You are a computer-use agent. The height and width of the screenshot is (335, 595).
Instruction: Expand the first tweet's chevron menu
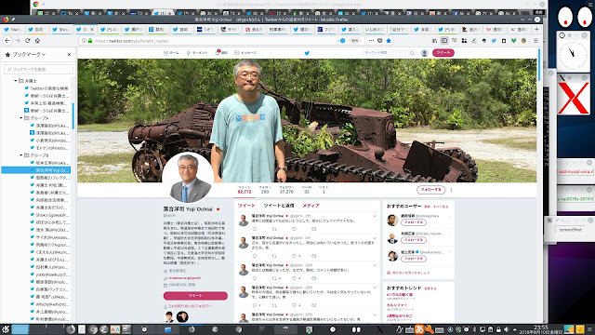click(x=375, y=216)
